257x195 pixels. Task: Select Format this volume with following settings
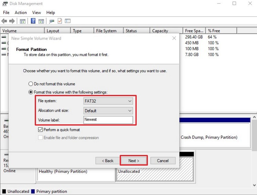click(31, 92)
